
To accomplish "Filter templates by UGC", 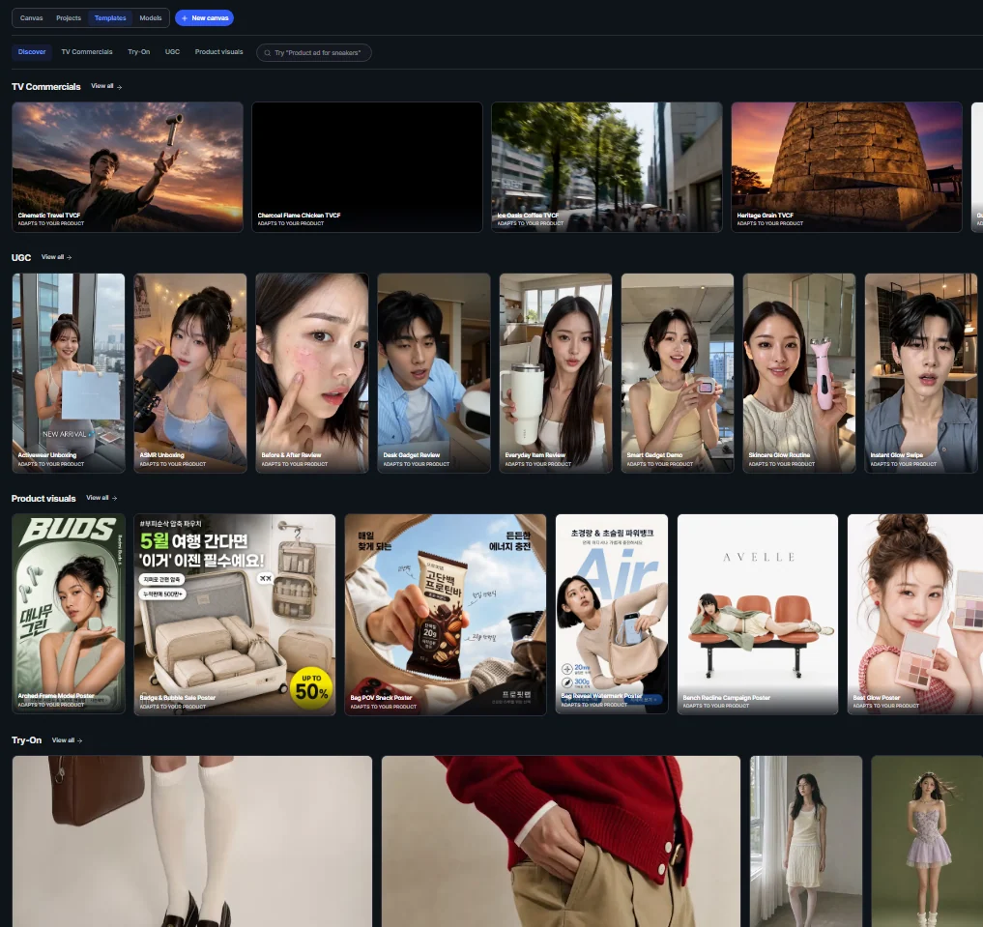I will tap(172, 52).
